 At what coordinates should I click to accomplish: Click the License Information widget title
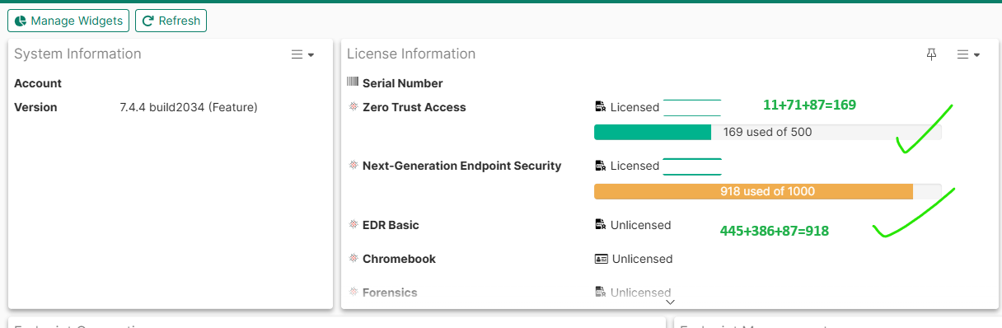pyautogui.click(x=411, y=54)
